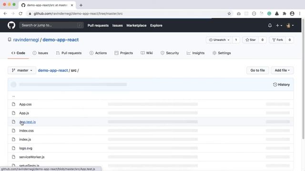Click demo-app-react breadcrumb link
Viewport: 305px width, 171px height.
(x=53, y=70)
